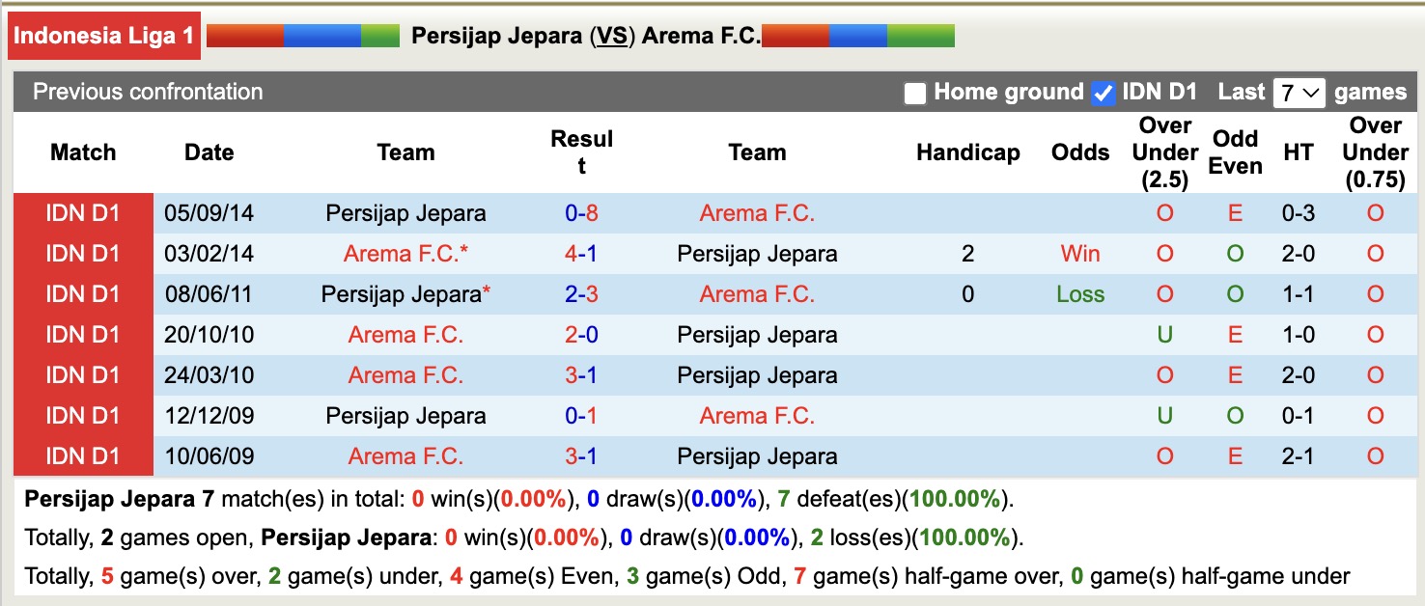Select the IDN D1 badge on the 05/09/14 row

point(83,213)
